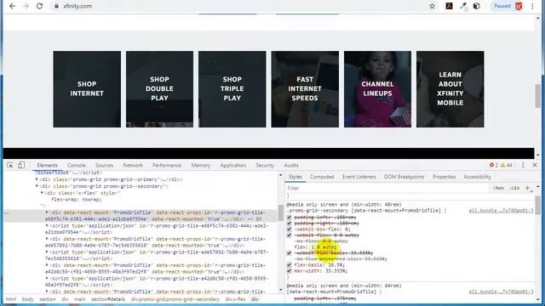The image size is (545, 306).
Task: Select the Event Listeners sub-tab
Action: 359,177
